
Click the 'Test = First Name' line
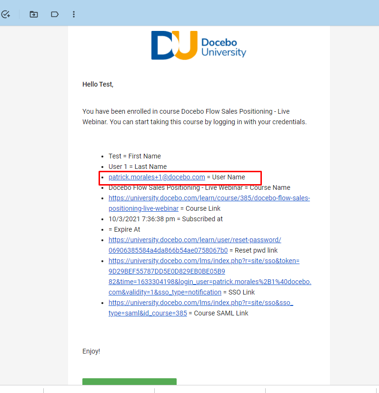click(x=135, y=156)
